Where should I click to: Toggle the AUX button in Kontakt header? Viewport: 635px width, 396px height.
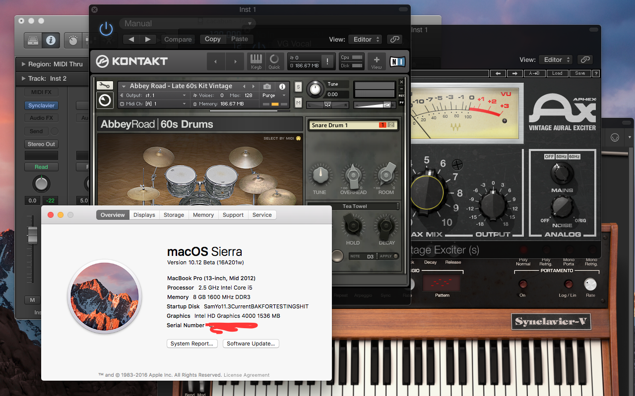click(x=401, y=96)
